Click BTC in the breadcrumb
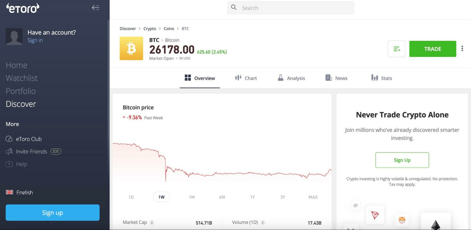 (185, 29)
